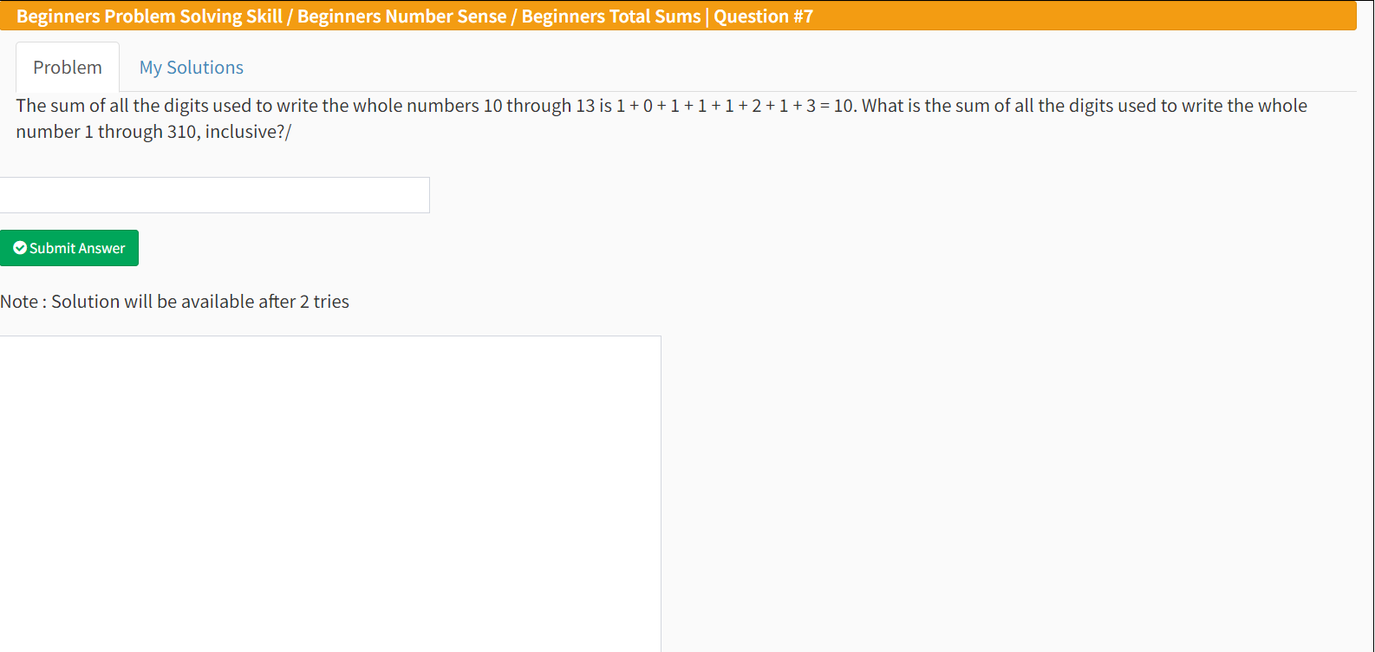Click the number 310 in problem text
Viewport: 1375px width, 652px height.
181,132
